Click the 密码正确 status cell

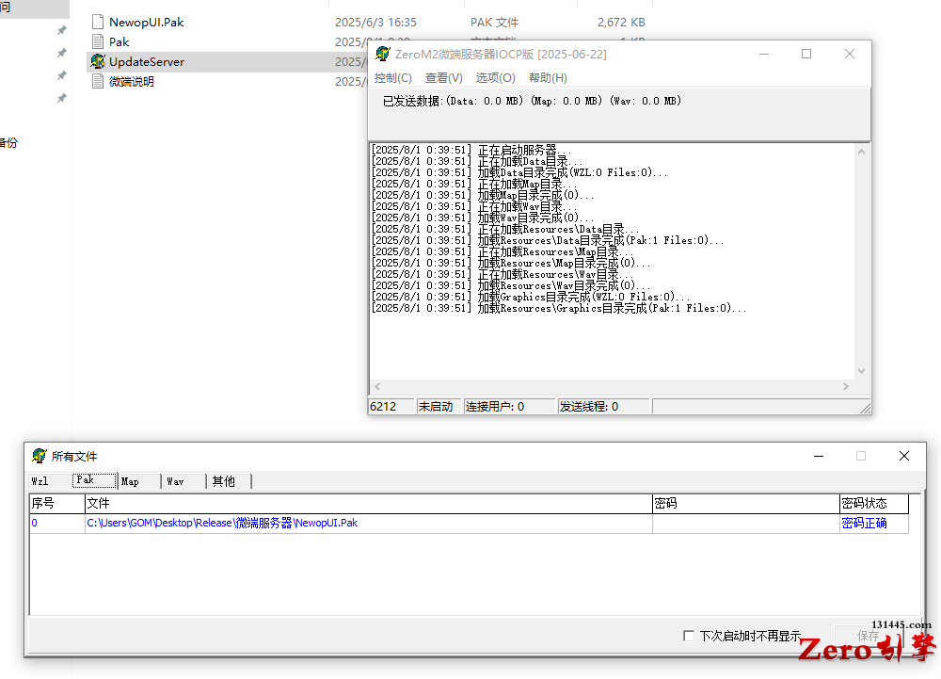tap(874, 524)
